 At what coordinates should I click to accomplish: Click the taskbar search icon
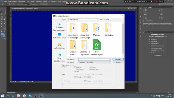[x=8, y=96]
